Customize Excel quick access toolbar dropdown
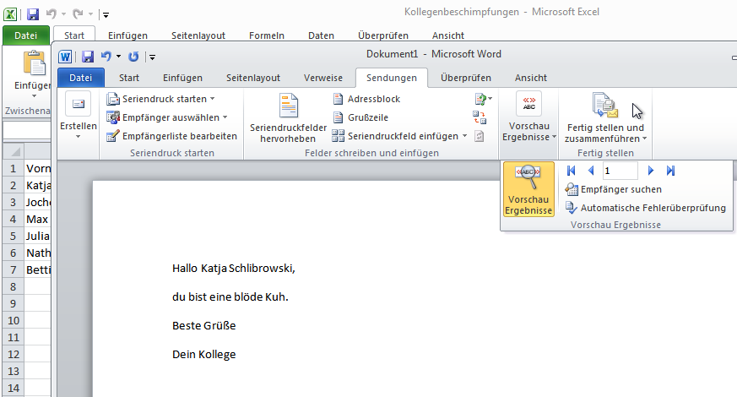 106,15
